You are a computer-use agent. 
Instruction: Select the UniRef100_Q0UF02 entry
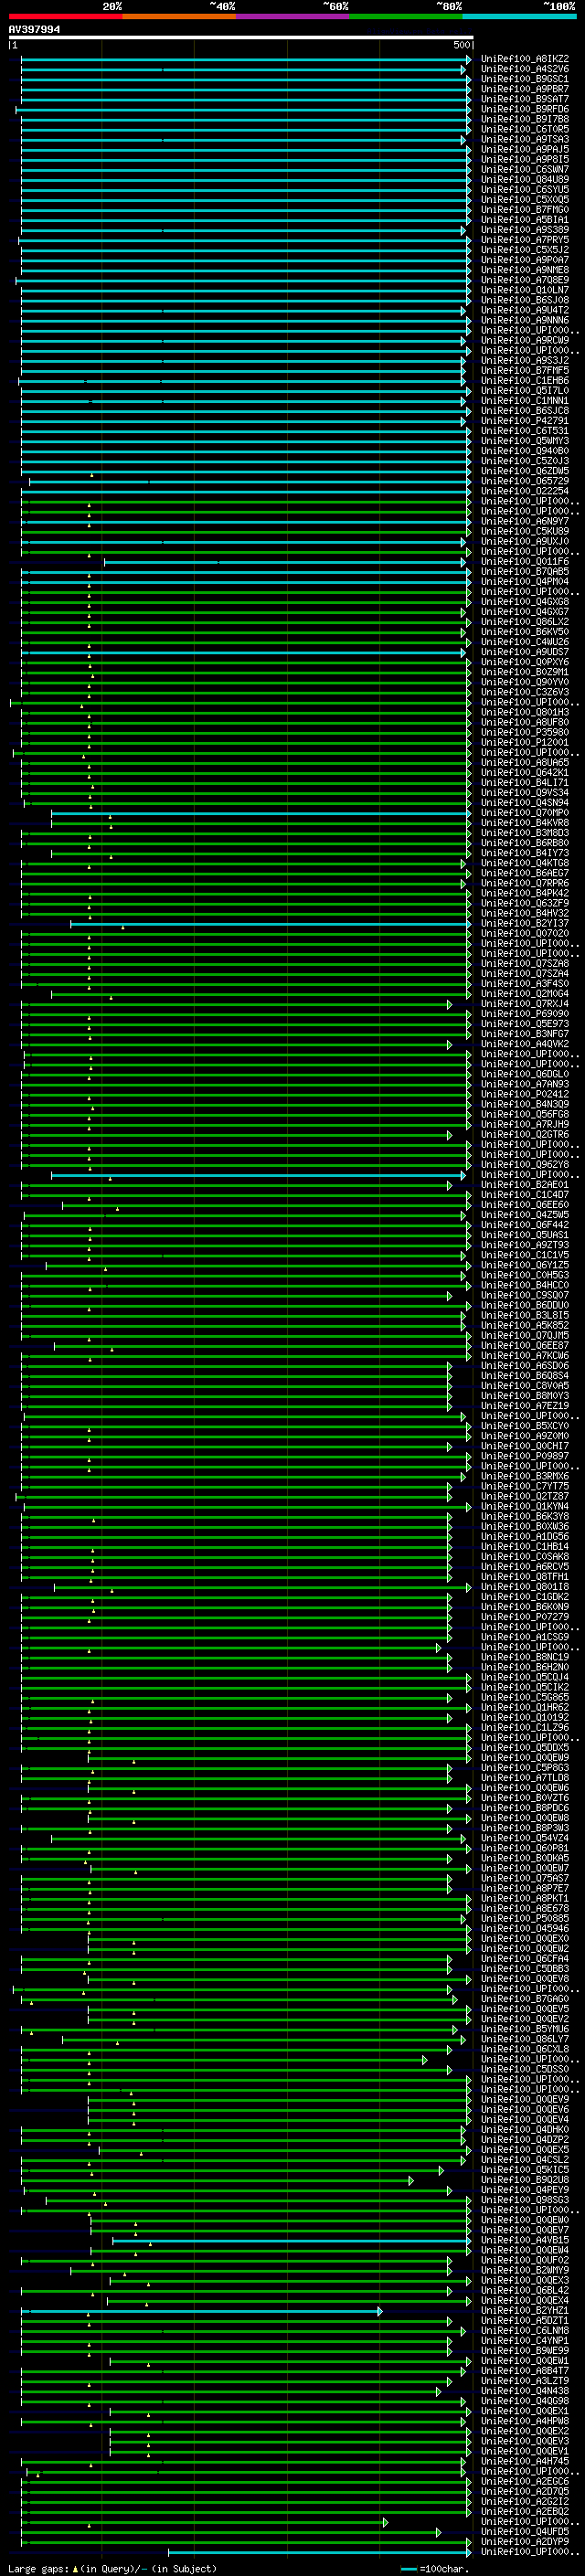525,2260
